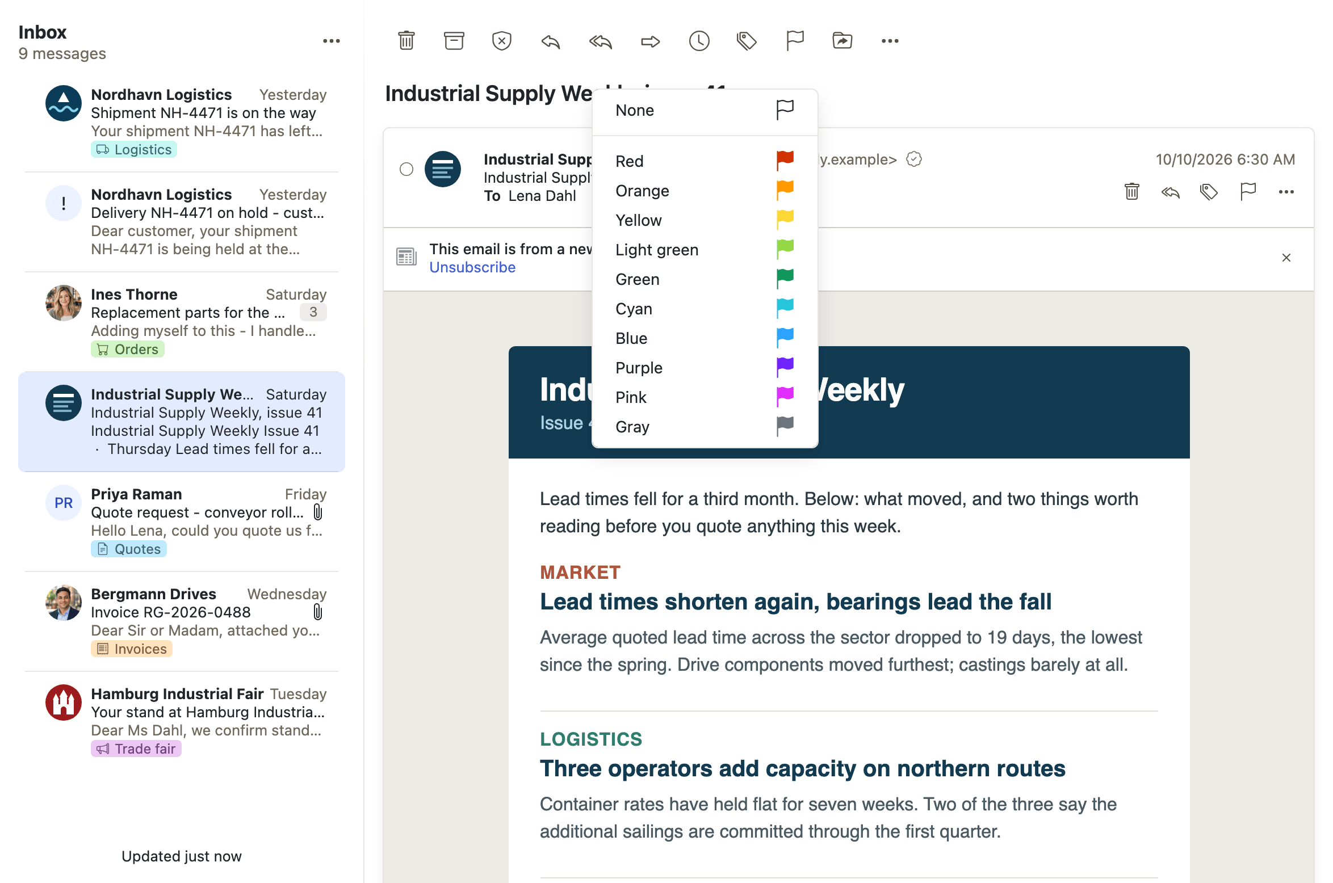
Task: Choose Yellow flag option
Action: click(705, 220)
